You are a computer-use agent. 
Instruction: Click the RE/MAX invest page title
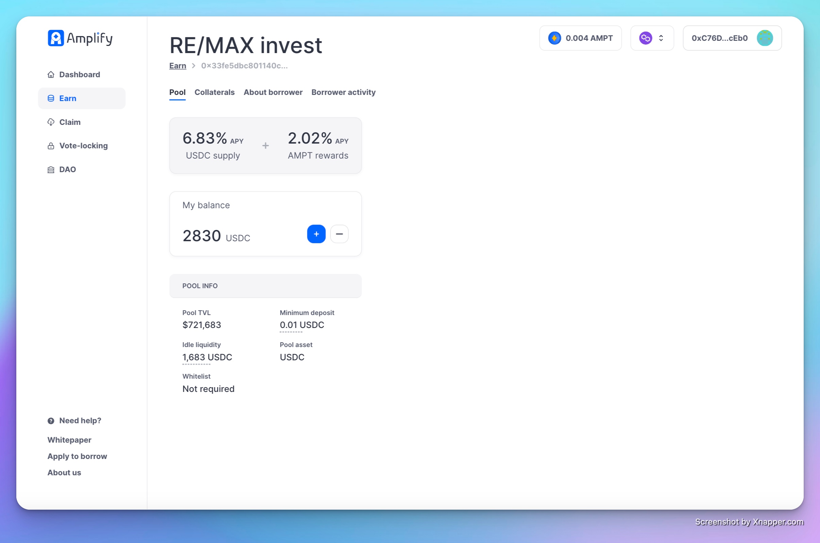click(246, 45)
